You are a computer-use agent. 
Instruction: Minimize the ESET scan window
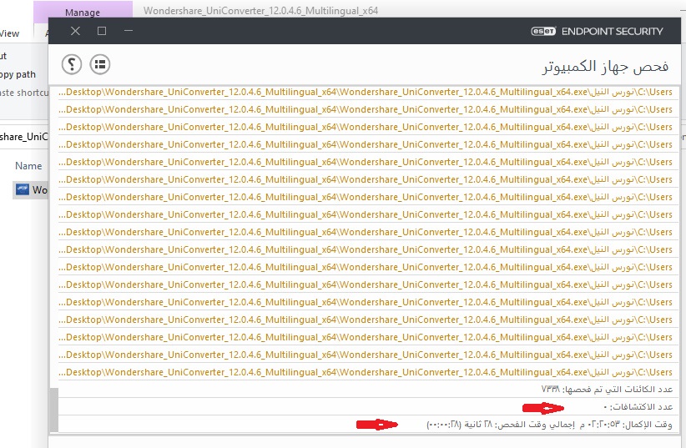tap(129, 31)
